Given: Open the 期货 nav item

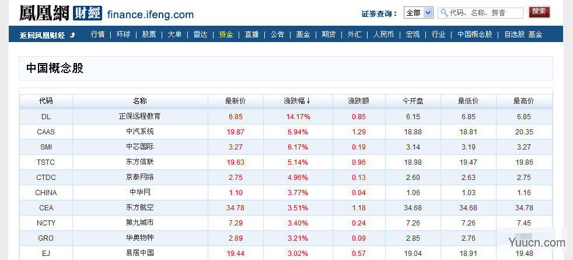Looking at the screenshot, I should 329,34.
